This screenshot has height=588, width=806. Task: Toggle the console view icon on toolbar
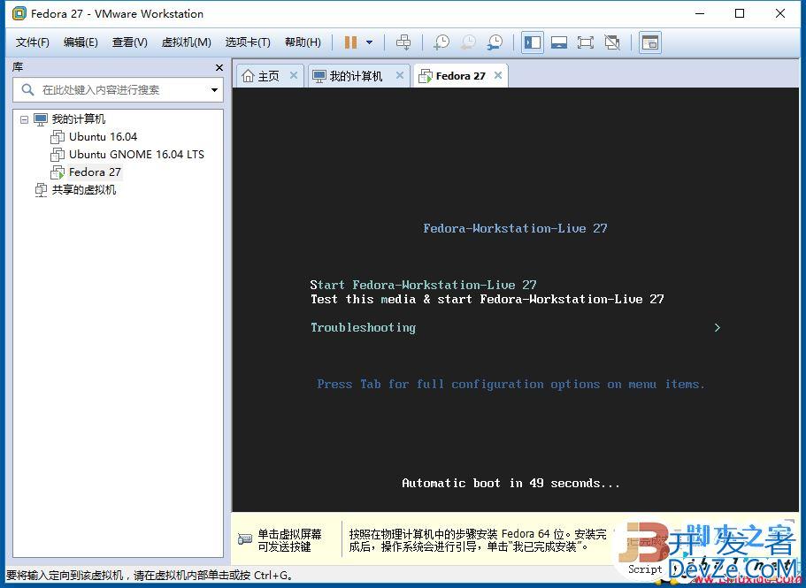click(650, 42)
